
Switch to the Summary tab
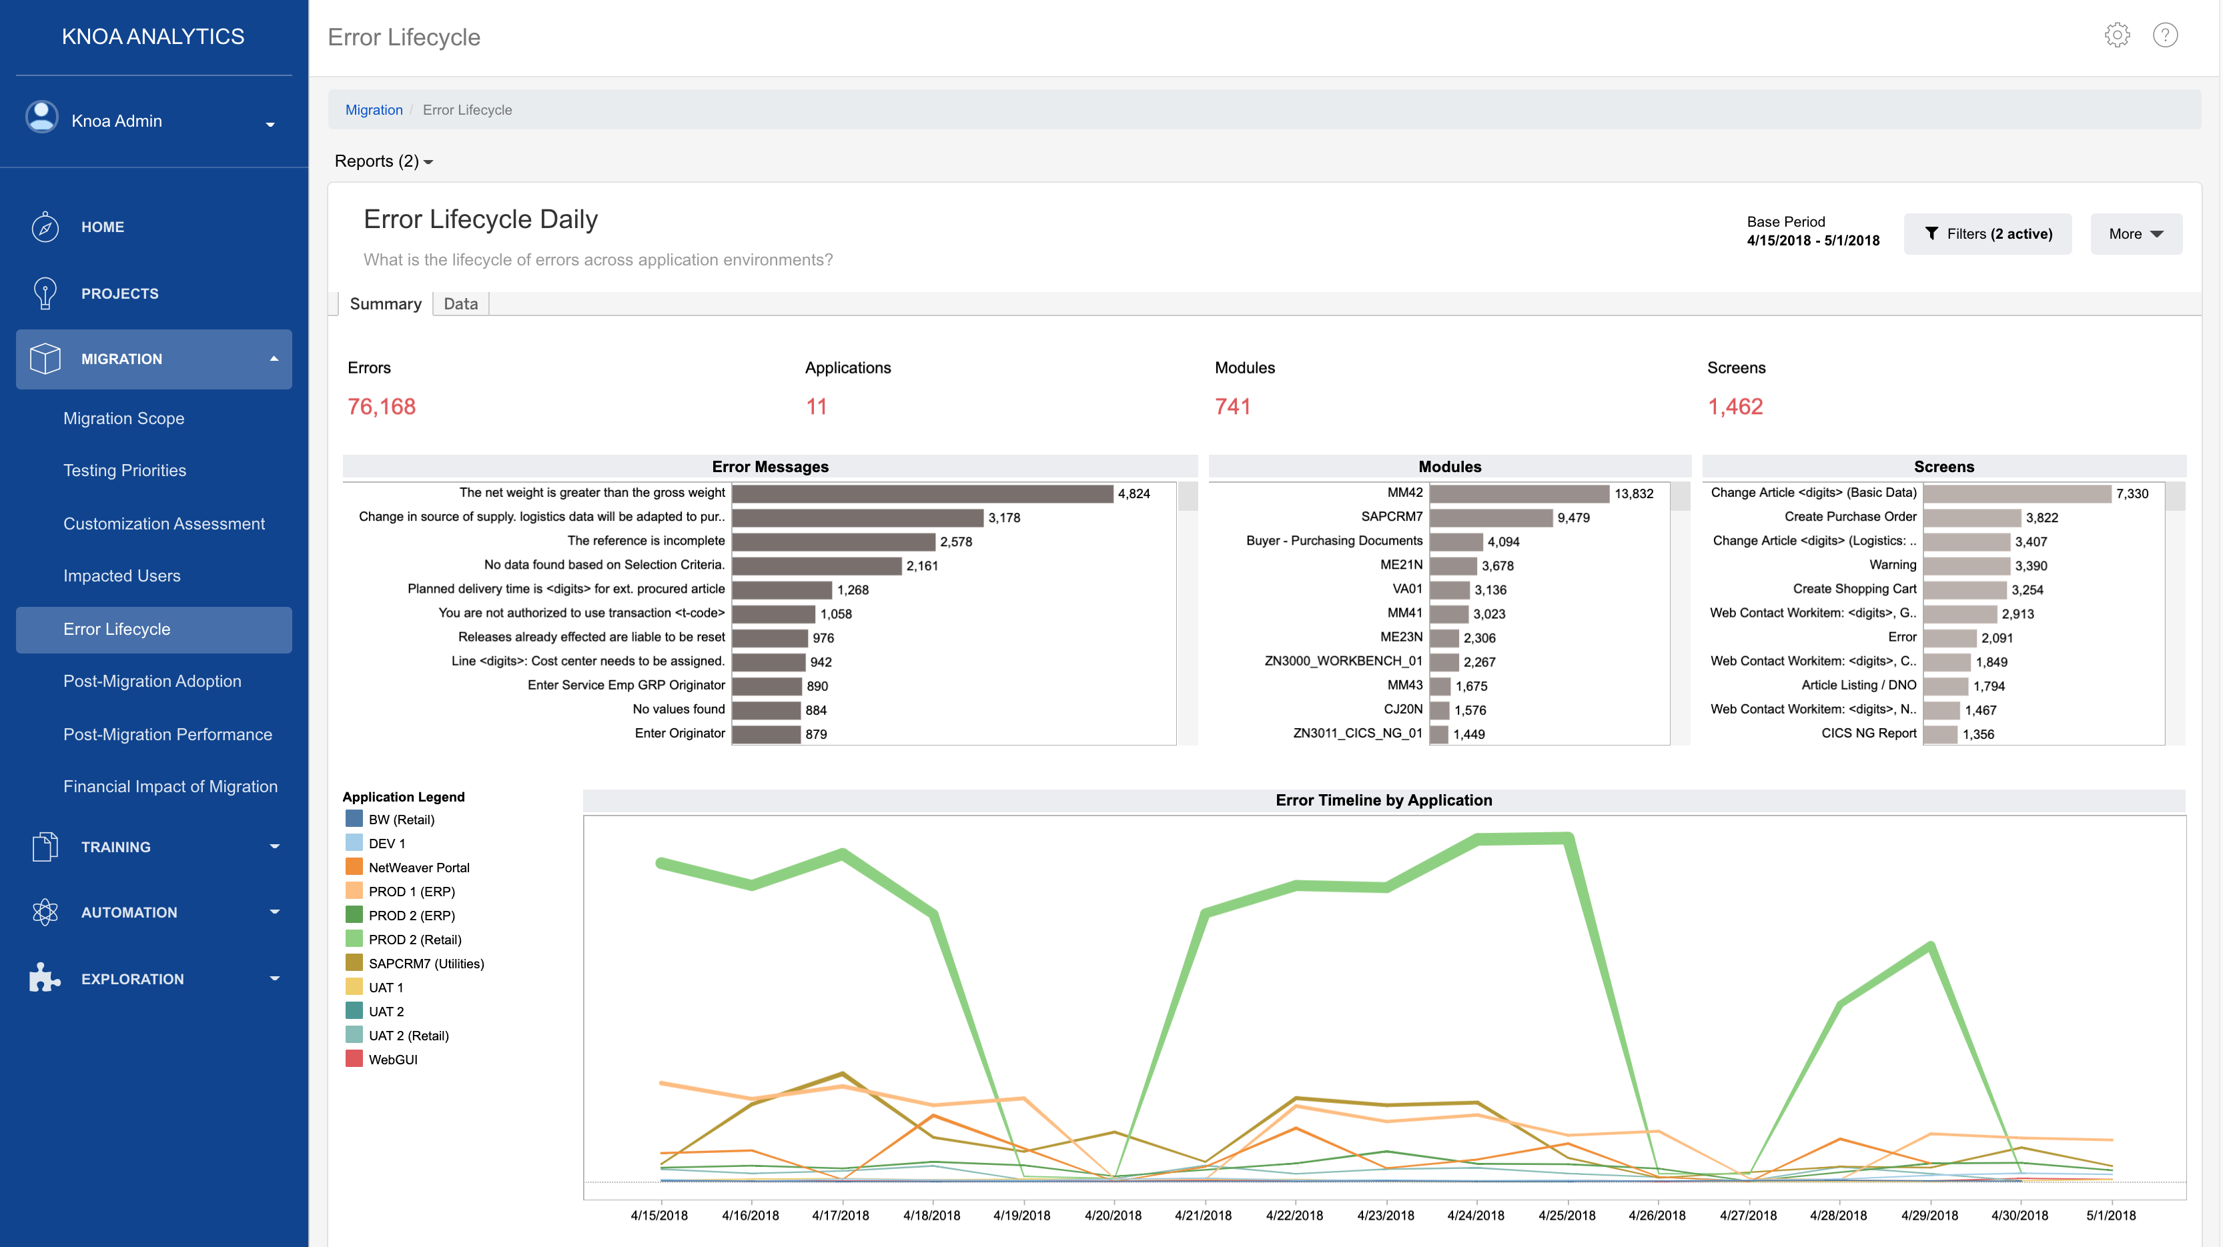[x=385, y=303]
